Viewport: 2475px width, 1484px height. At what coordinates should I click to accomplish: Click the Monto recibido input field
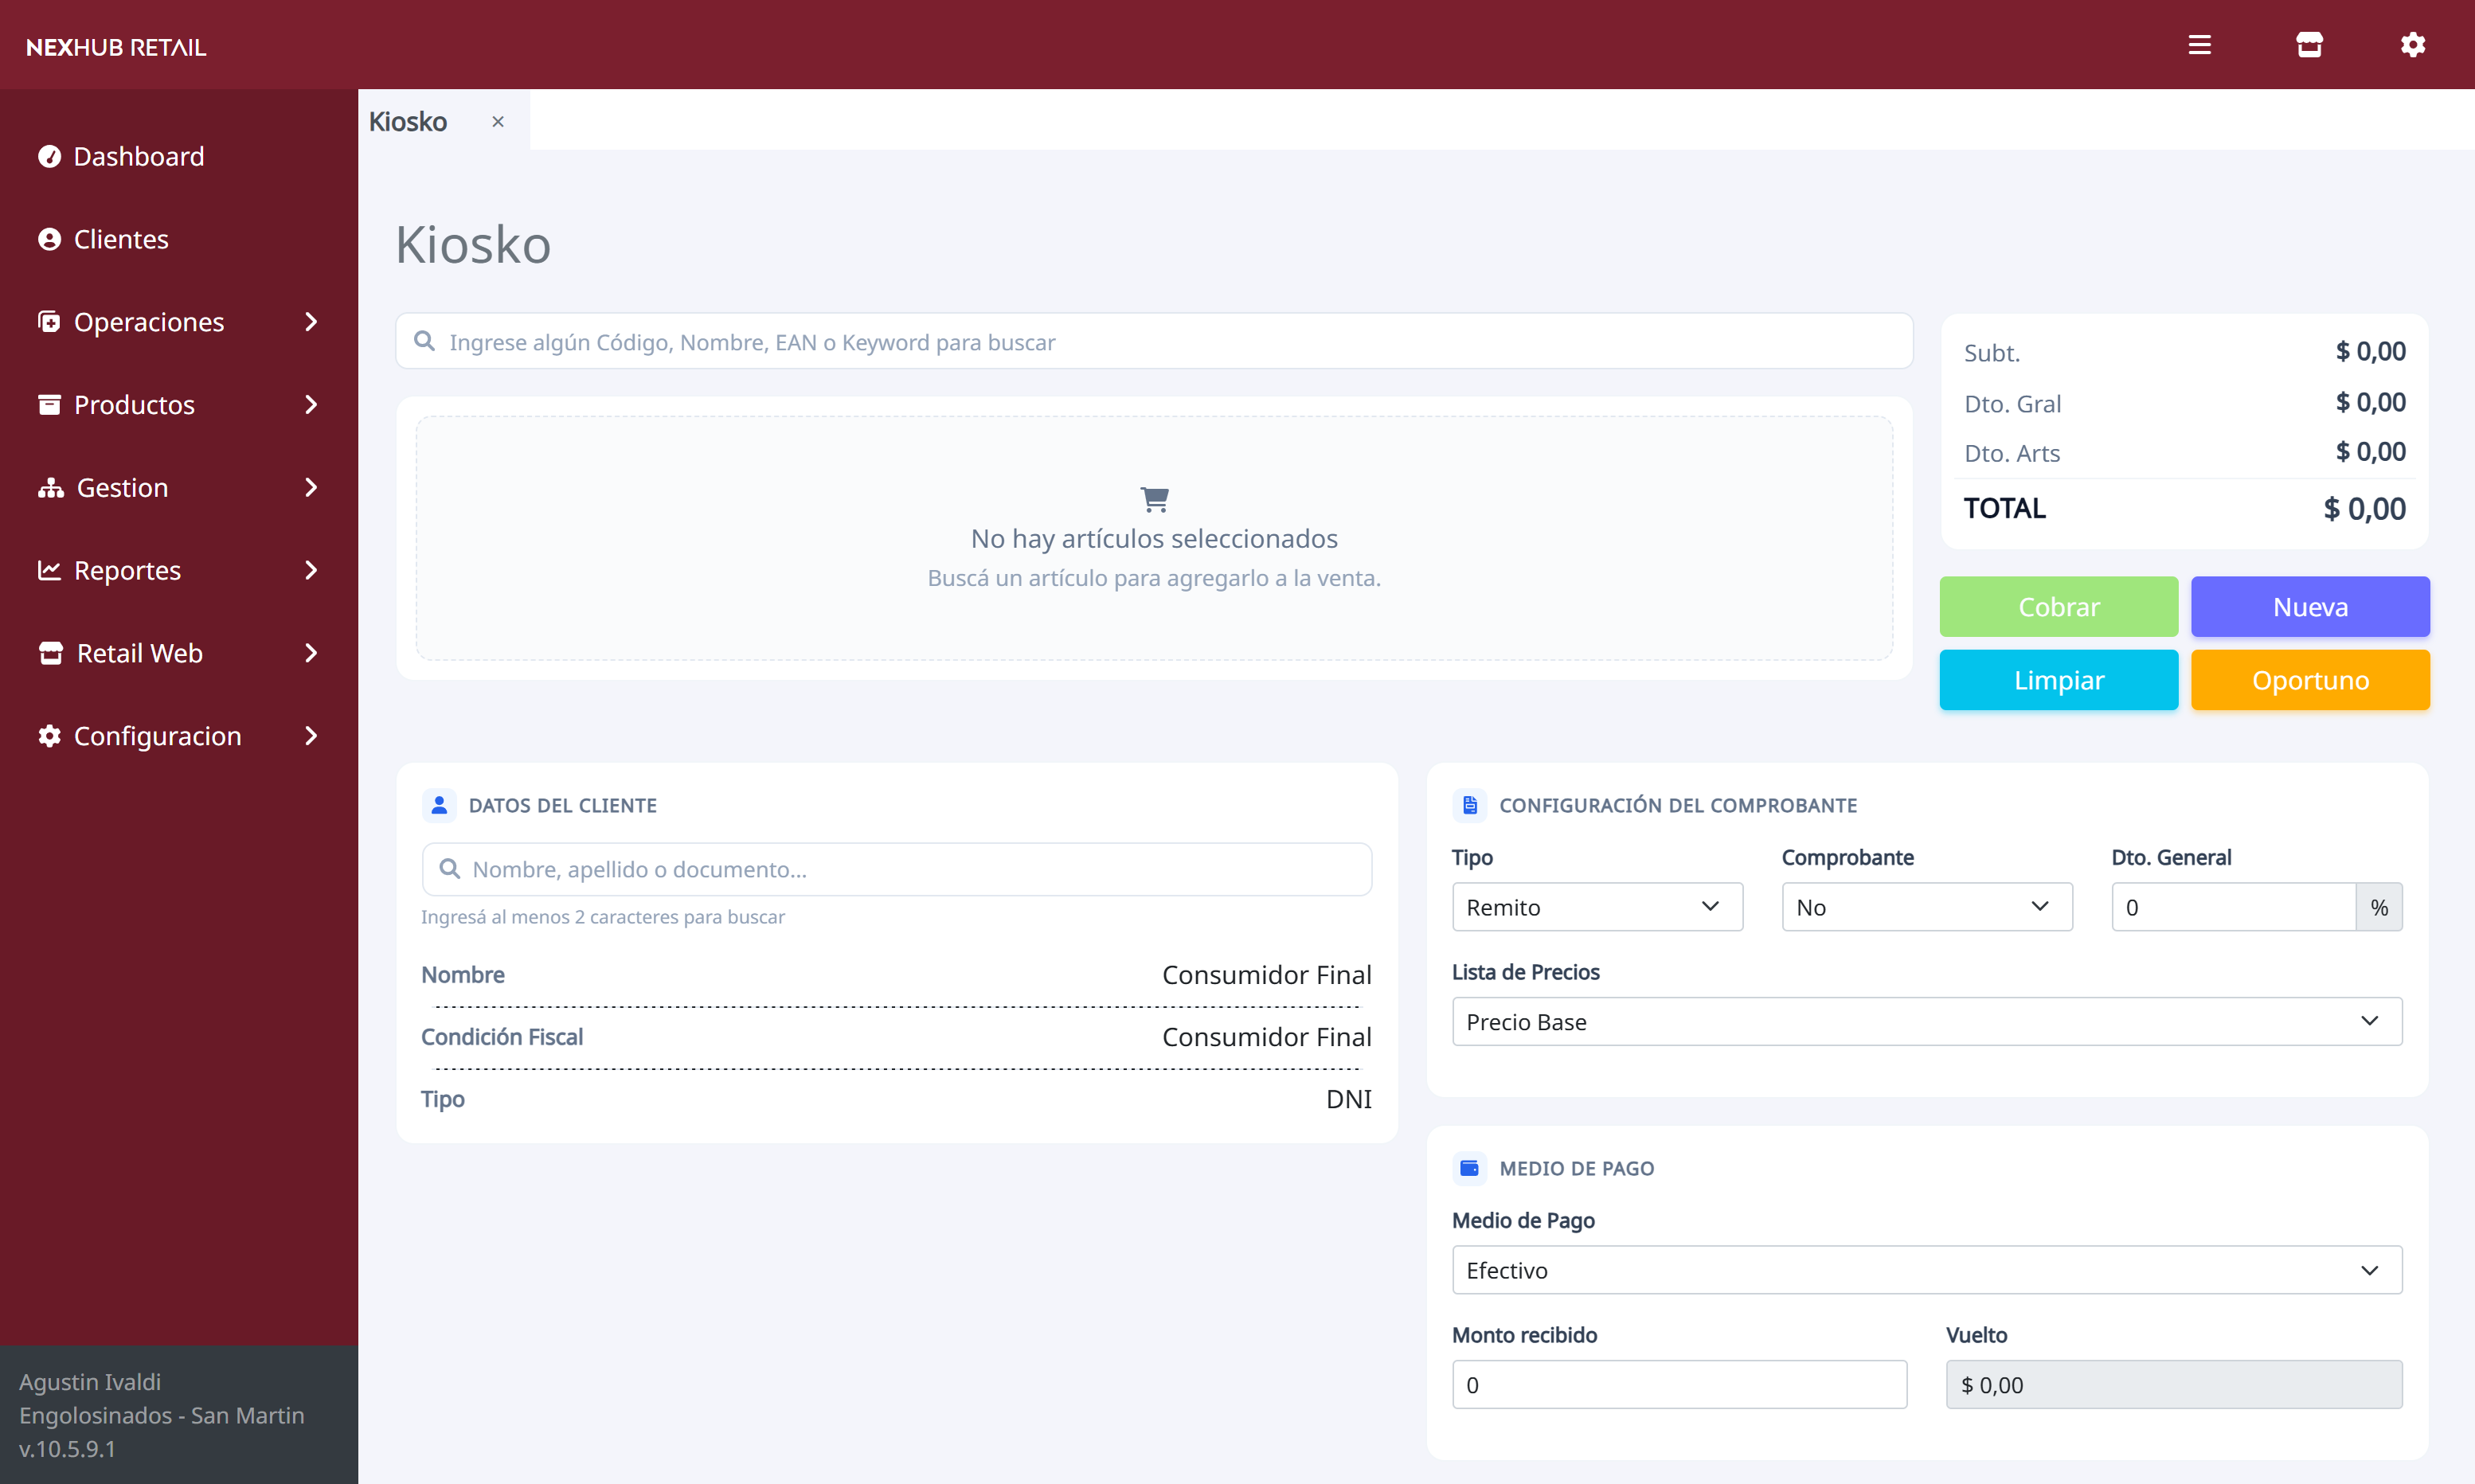coord(1679,1384)
